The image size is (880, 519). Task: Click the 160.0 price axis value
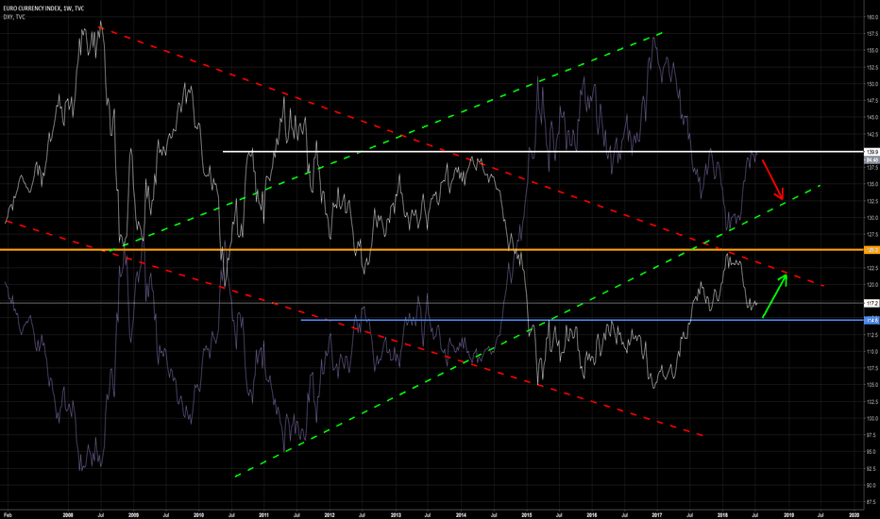click(x=872, y=17)
